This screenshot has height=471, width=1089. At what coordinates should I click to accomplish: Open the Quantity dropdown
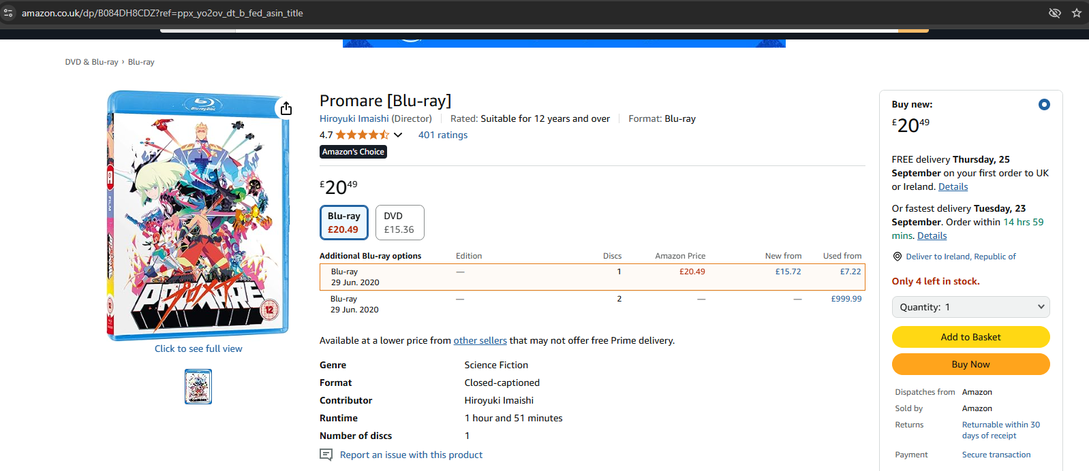click(970, 307)
